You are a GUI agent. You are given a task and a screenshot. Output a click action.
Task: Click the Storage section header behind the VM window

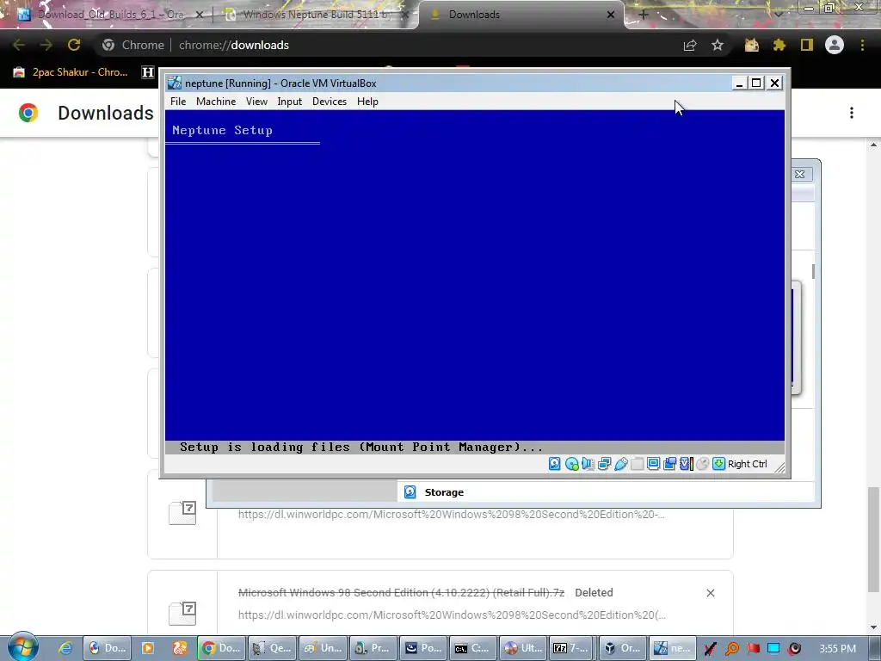pos(444,491)
